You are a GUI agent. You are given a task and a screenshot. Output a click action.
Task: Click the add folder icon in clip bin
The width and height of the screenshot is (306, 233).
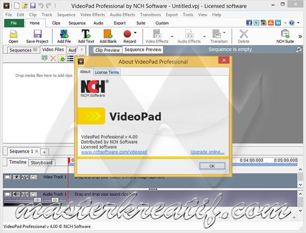click(x=62, y=58)
